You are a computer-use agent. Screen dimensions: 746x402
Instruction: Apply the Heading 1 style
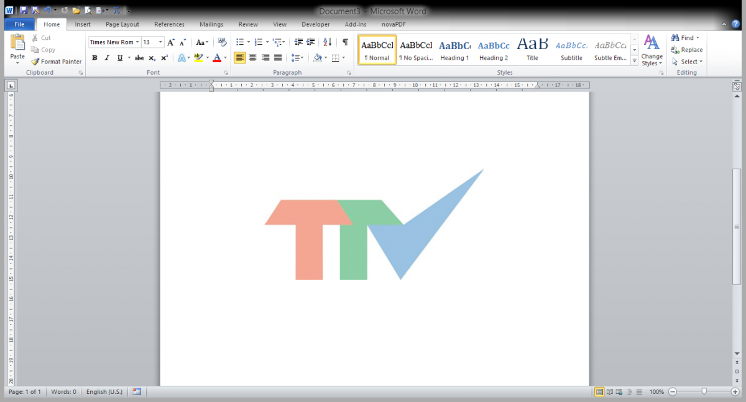coord(455,50)
